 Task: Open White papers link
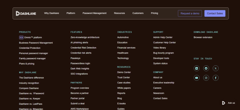pyautogui.click(x=124, y=88)
